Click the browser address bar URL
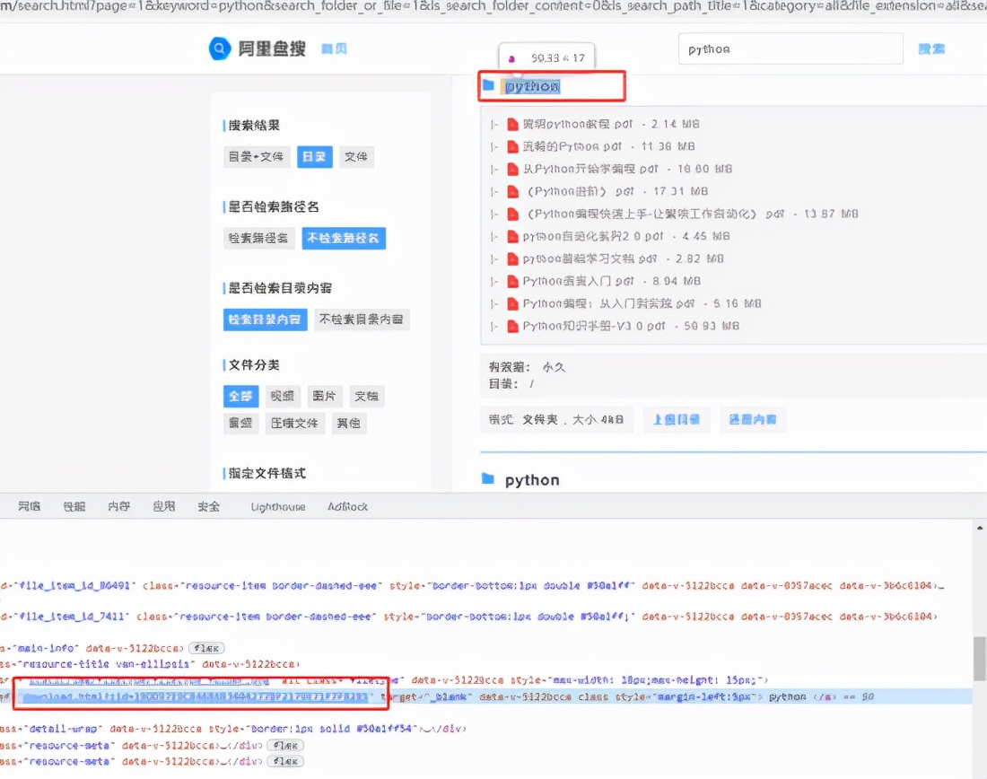Viewport: 987px width, 779px height. click(493, 6)
